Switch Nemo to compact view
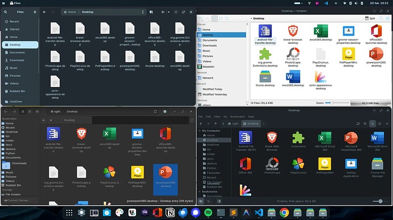393x220 pixels. 387,123
